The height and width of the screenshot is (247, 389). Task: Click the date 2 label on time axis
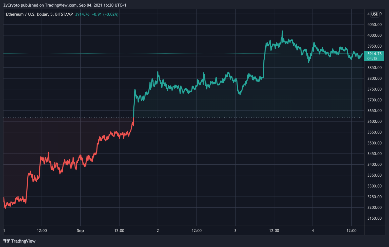point(158,231)
